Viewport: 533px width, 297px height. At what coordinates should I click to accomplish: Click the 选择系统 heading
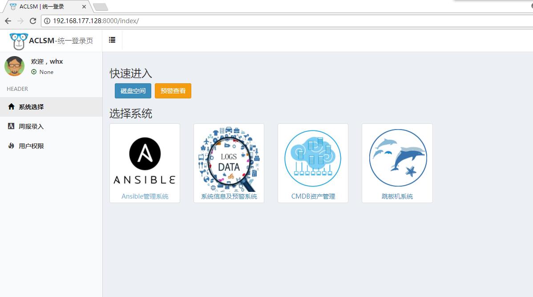[x=130, y=114]
